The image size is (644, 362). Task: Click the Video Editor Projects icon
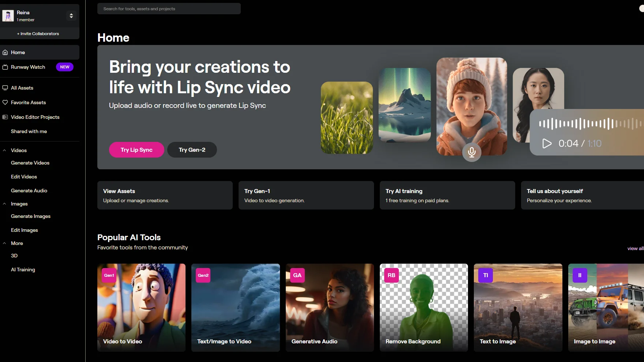[x=5, y=117]
